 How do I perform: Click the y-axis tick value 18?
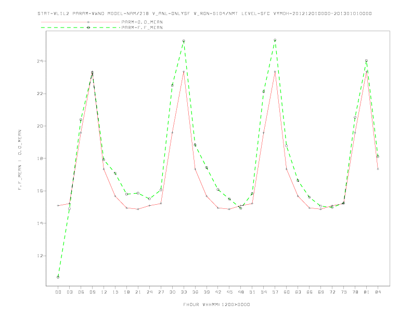coord(40,158)
